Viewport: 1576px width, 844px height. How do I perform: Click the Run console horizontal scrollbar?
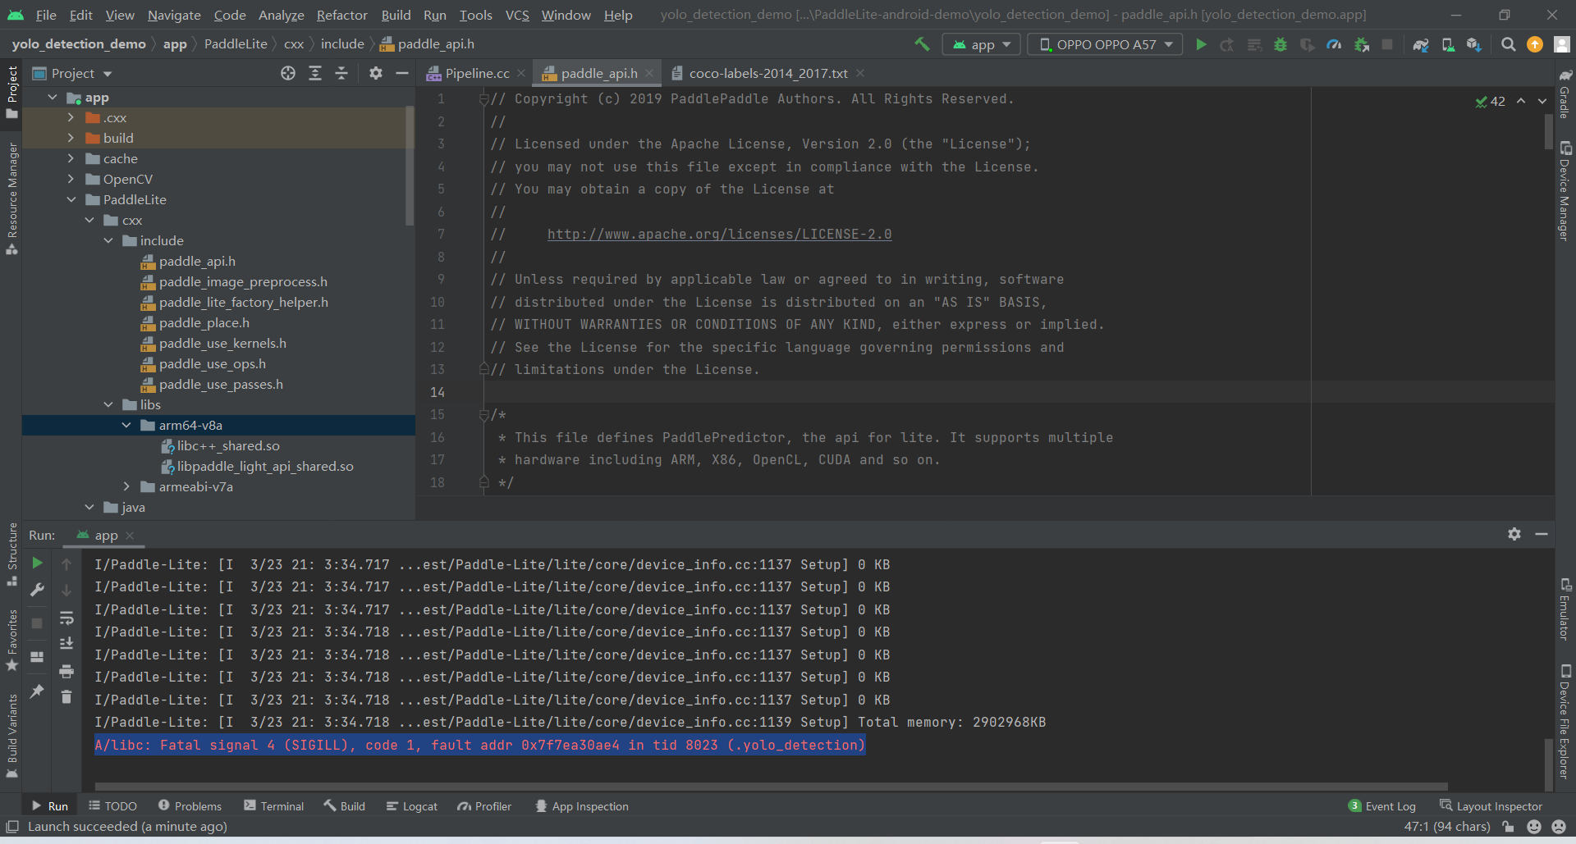click(x=770, y=786)
